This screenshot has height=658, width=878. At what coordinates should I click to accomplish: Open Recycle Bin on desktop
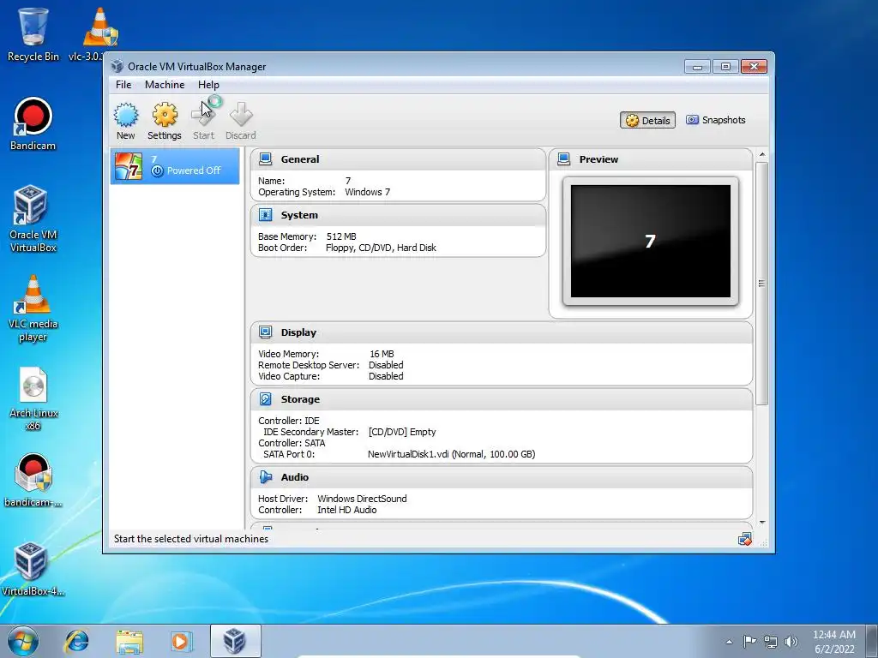point(33,34)
